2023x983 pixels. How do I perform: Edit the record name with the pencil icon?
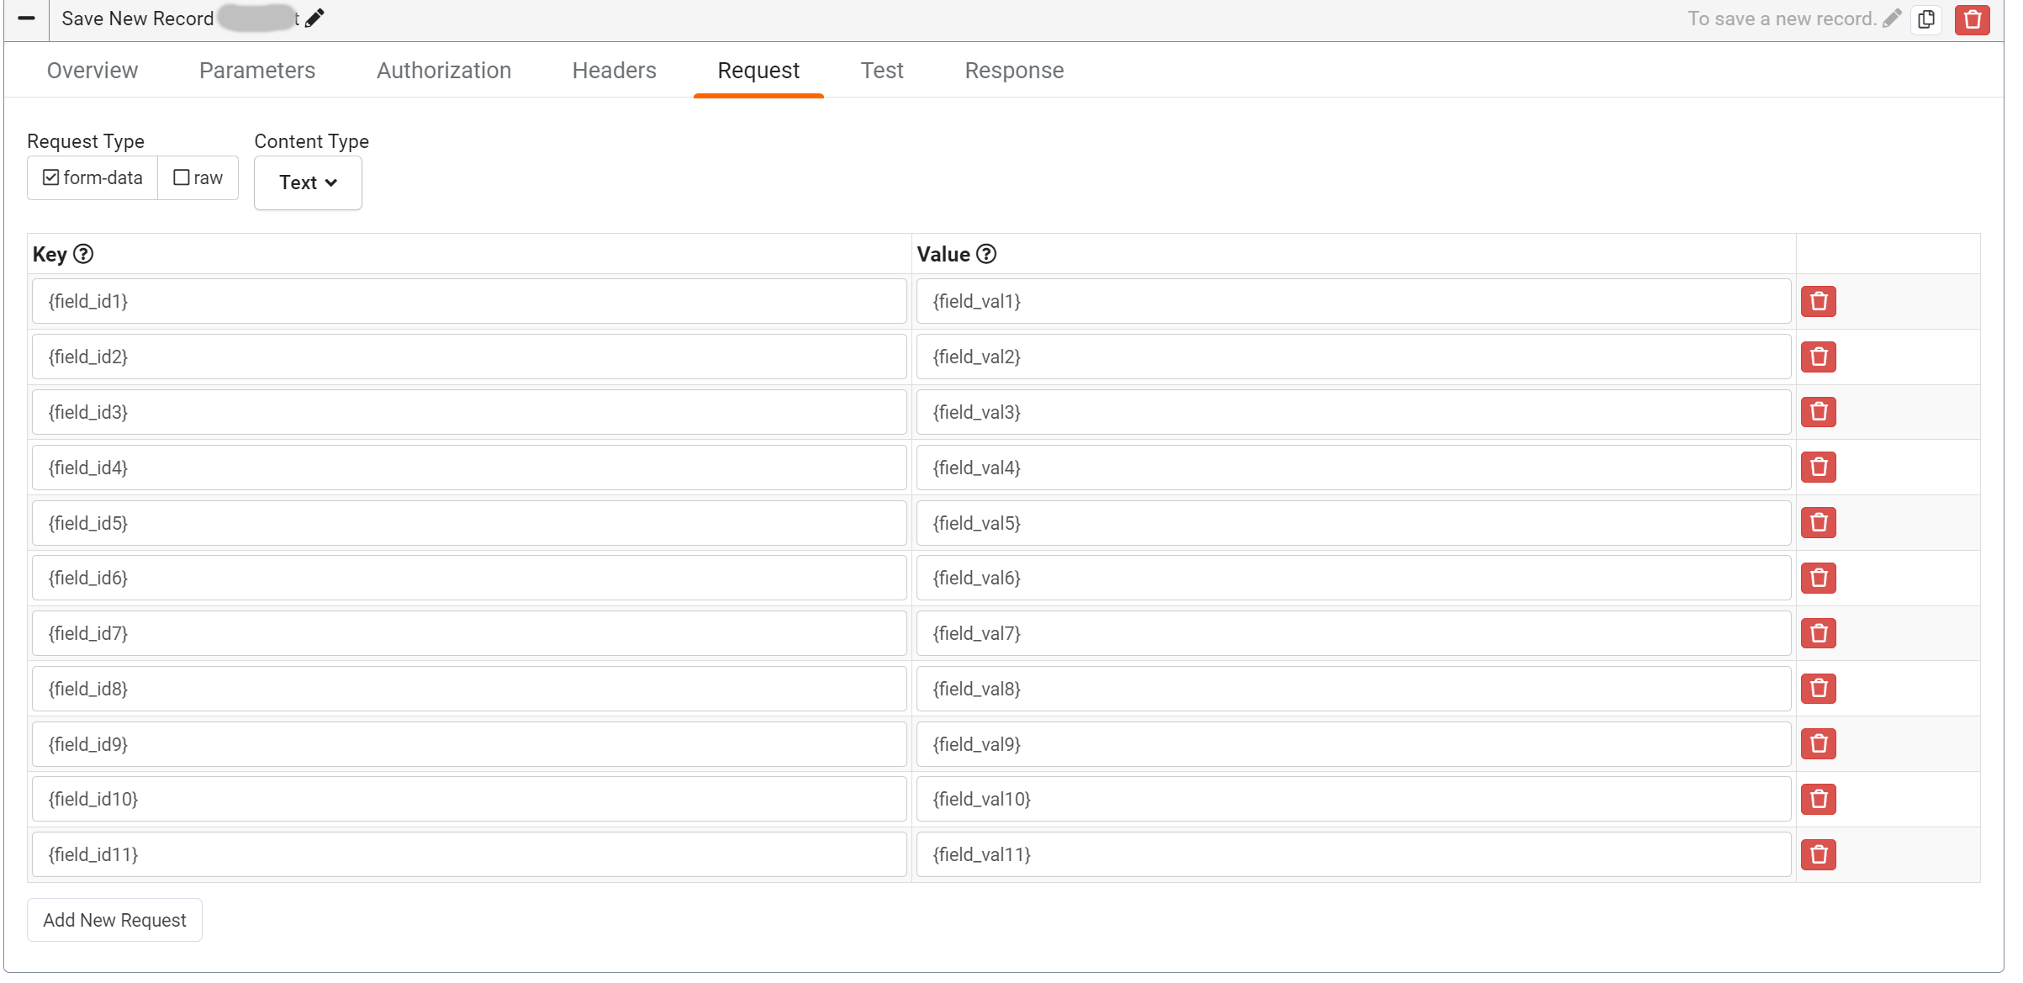pos(315,18)
